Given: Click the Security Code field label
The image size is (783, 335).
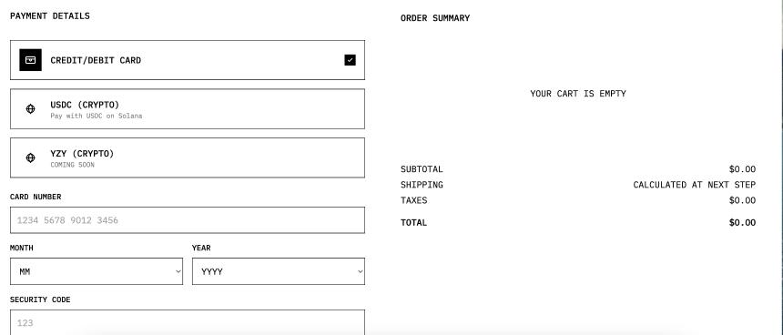Looking at the screenshot, I should (40, 299).
